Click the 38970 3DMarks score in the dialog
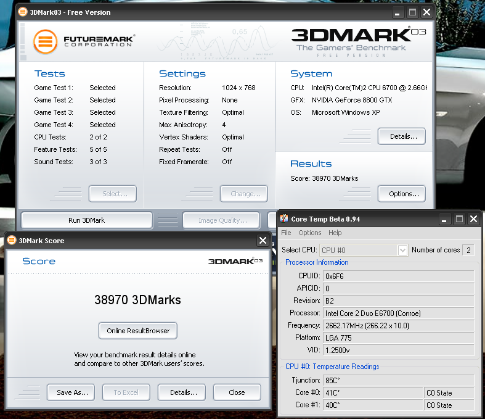 pyautogui.click(x=137, y=300)
